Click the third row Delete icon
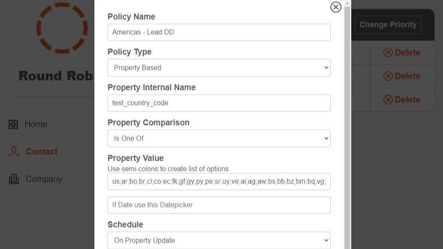 tap(388, 100)
